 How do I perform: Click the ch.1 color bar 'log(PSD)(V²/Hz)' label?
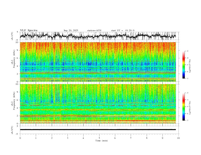(x=190, y=66)
